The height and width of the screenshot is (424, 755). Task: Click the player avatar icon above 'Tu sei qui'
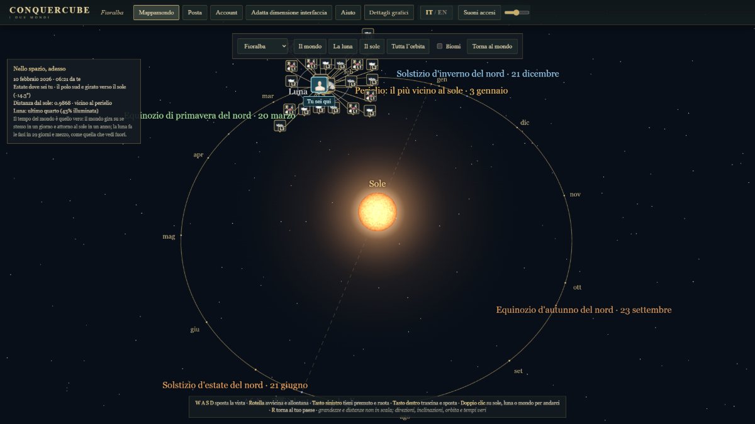[x=320, y=85]
